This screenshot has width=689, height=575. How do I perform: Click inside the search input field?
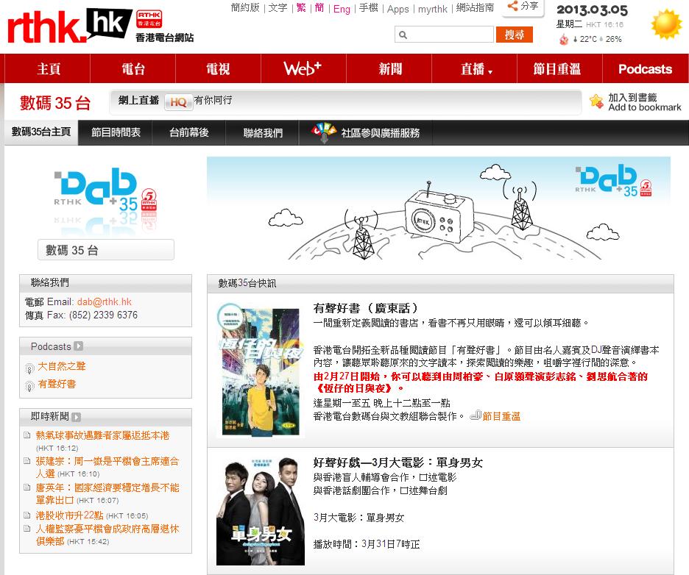[442, 34]
